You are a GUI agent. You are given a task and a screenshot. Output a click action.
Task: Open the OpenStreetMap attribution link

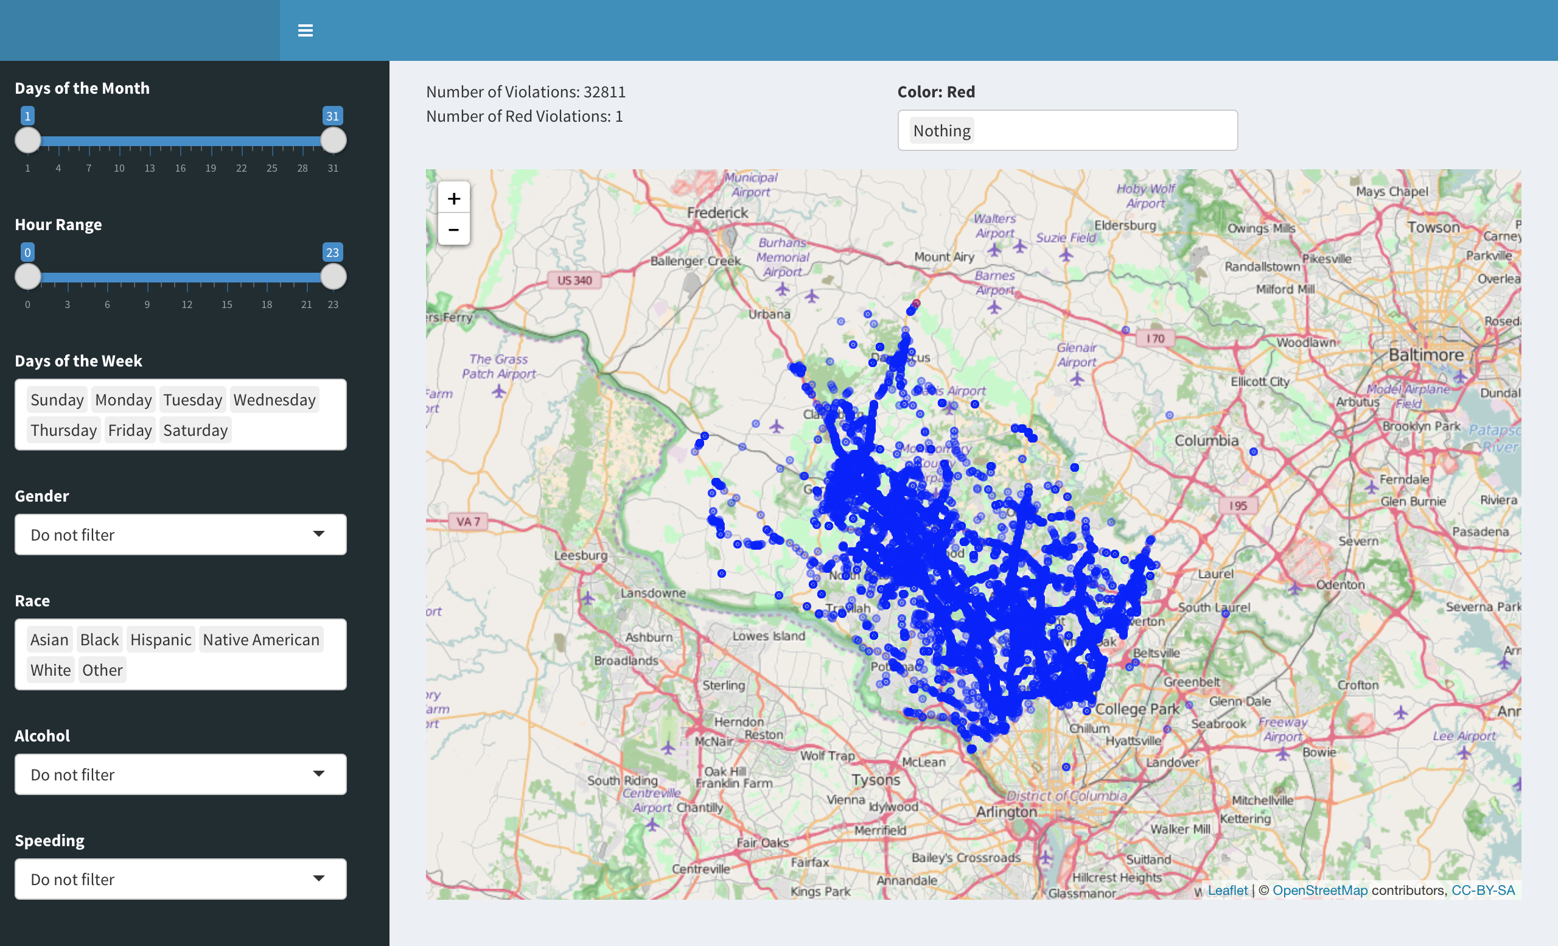(1319, 890)
